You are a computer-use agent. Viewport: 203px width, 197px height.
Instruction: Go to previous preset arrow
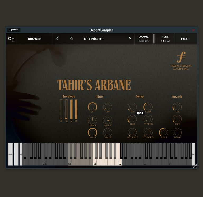click(x=57, y=39)
